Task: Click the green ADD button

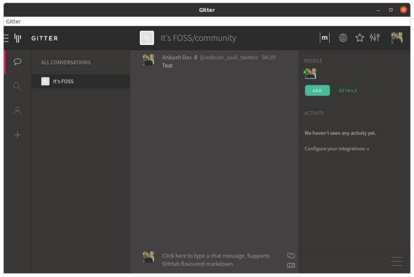Action: (x=317, y=90)
